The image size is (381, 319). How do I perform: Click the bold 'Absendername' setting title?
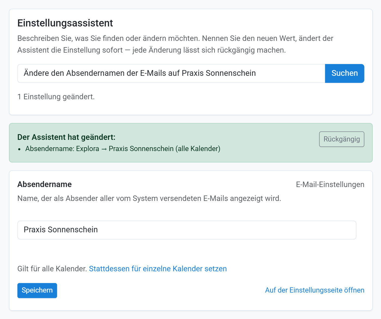45,185
